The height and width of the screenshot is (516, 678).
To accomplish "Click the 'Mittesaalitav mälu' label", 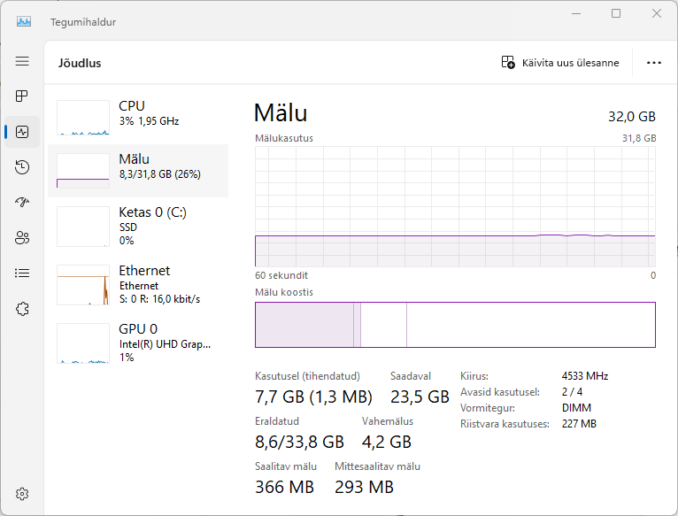I will (377, 466).
